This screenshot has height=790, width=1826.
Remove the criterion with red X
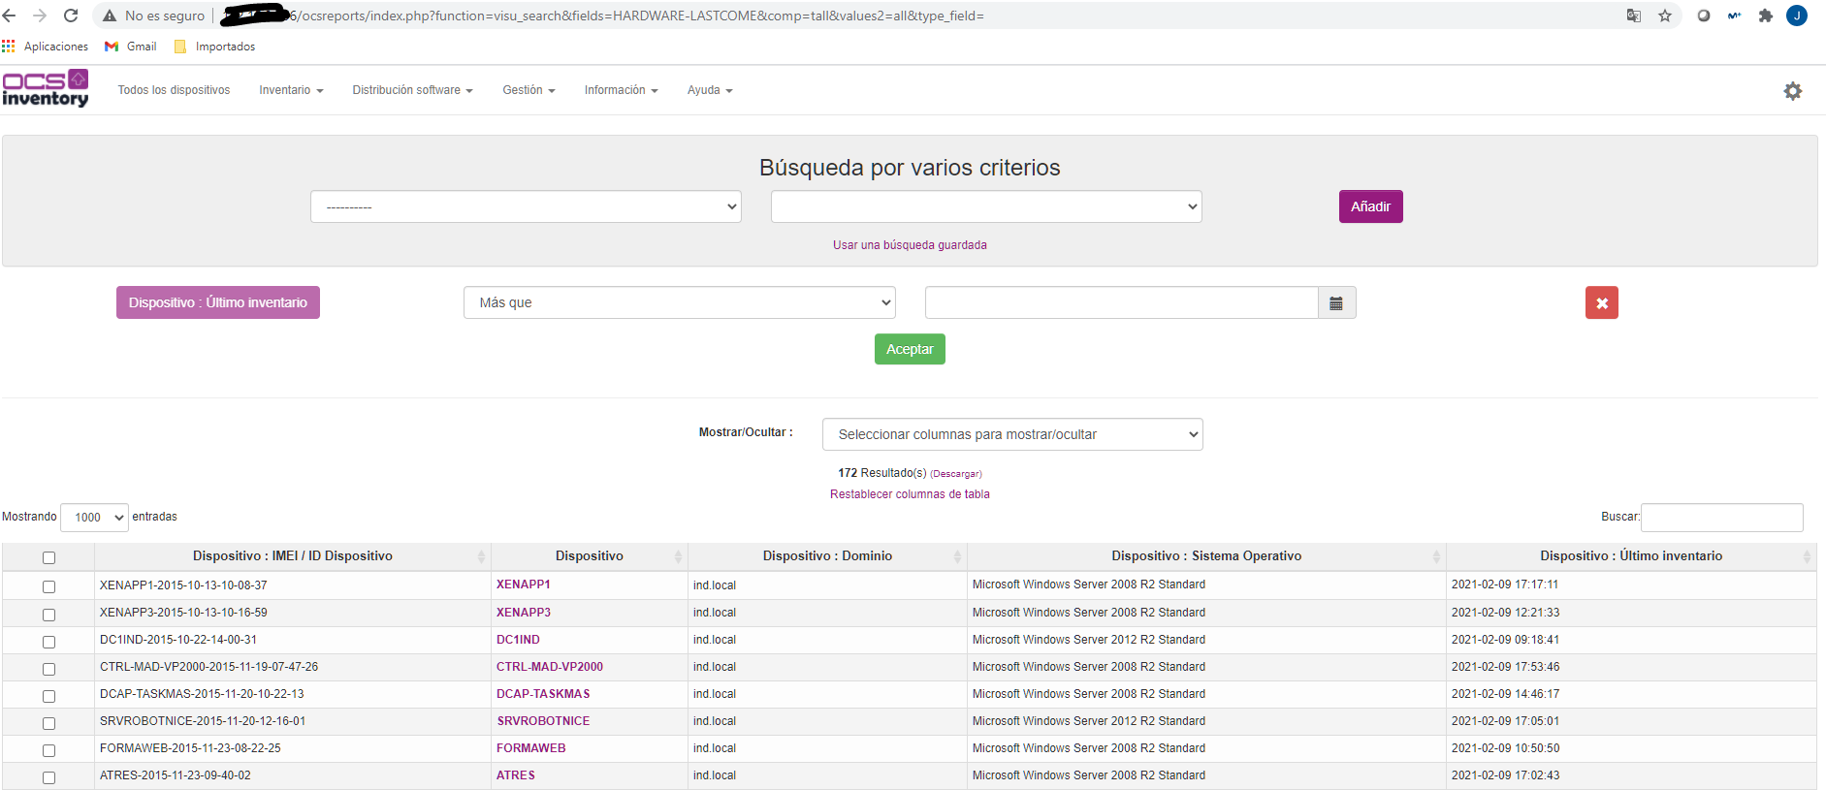1601,302
